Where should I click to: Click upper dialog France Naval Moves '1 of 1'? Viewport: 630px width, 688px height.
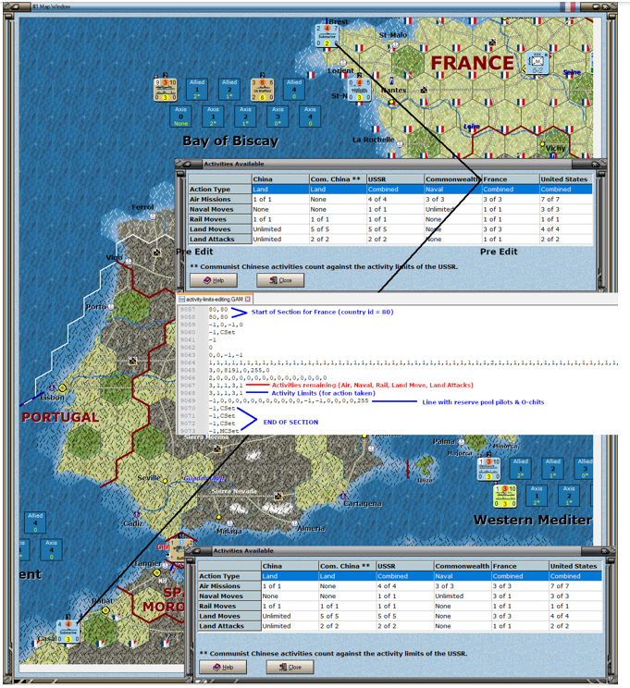(492, 209)
